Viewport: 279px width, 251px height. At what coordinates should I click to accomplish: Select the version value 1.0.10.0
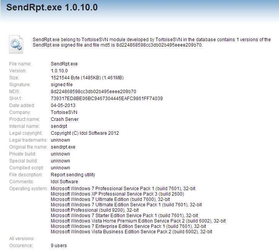[x=59, y=71]
